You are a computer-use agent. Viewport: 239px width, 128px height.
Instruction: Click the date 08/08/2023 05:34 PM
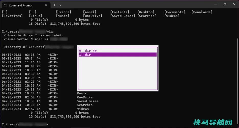(x=21, y=59)
